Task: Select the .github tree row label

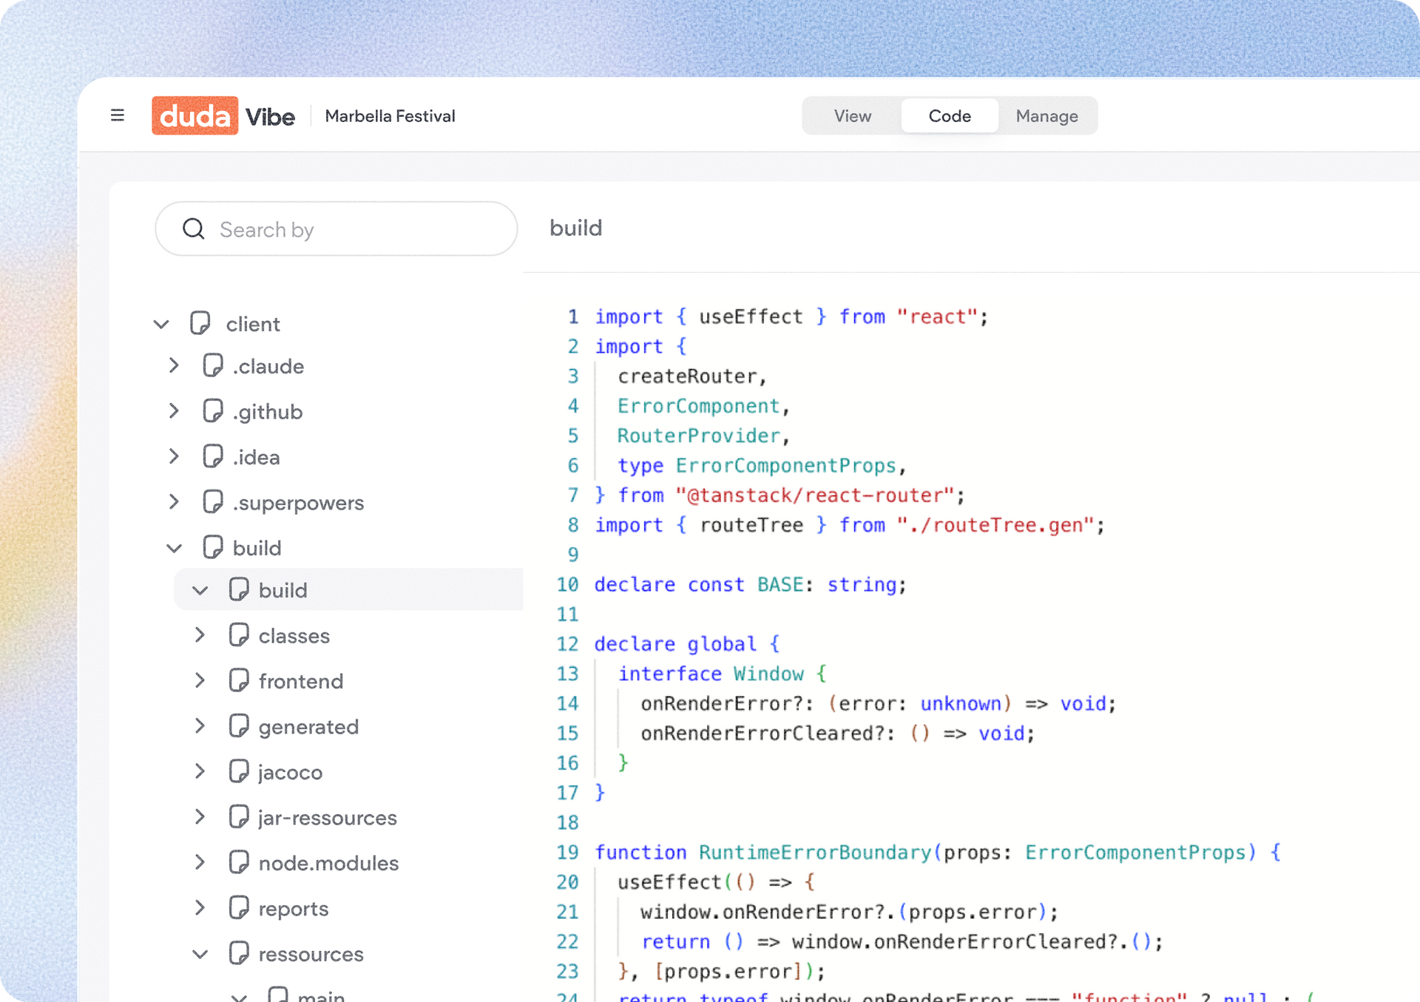Action: [267, 412]
